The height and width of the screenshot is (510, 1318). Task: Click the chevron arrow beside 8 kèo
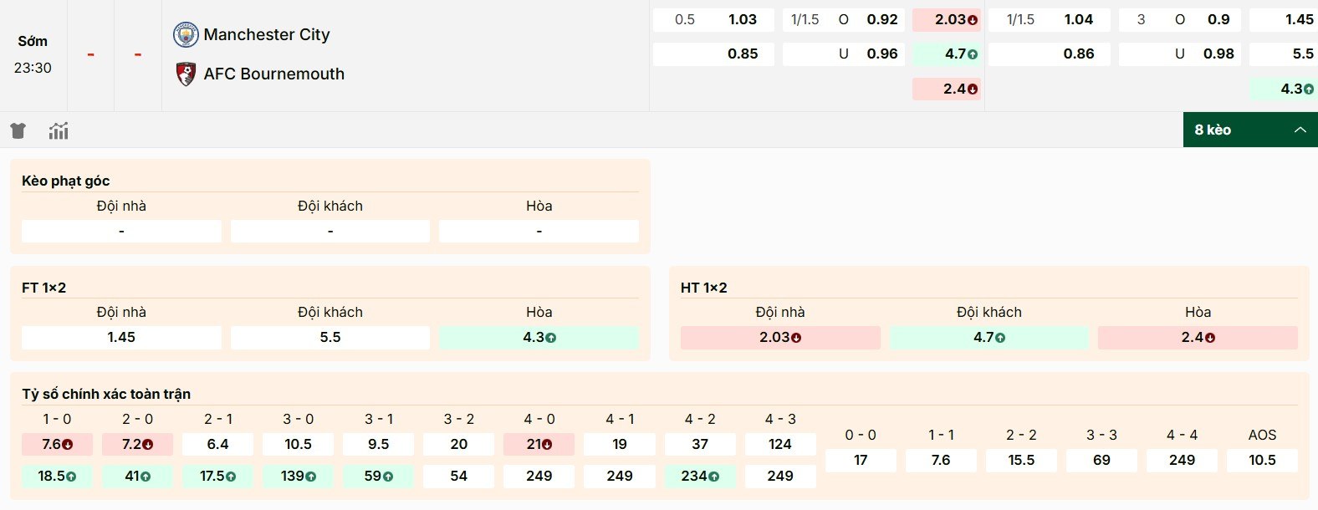1300,130
